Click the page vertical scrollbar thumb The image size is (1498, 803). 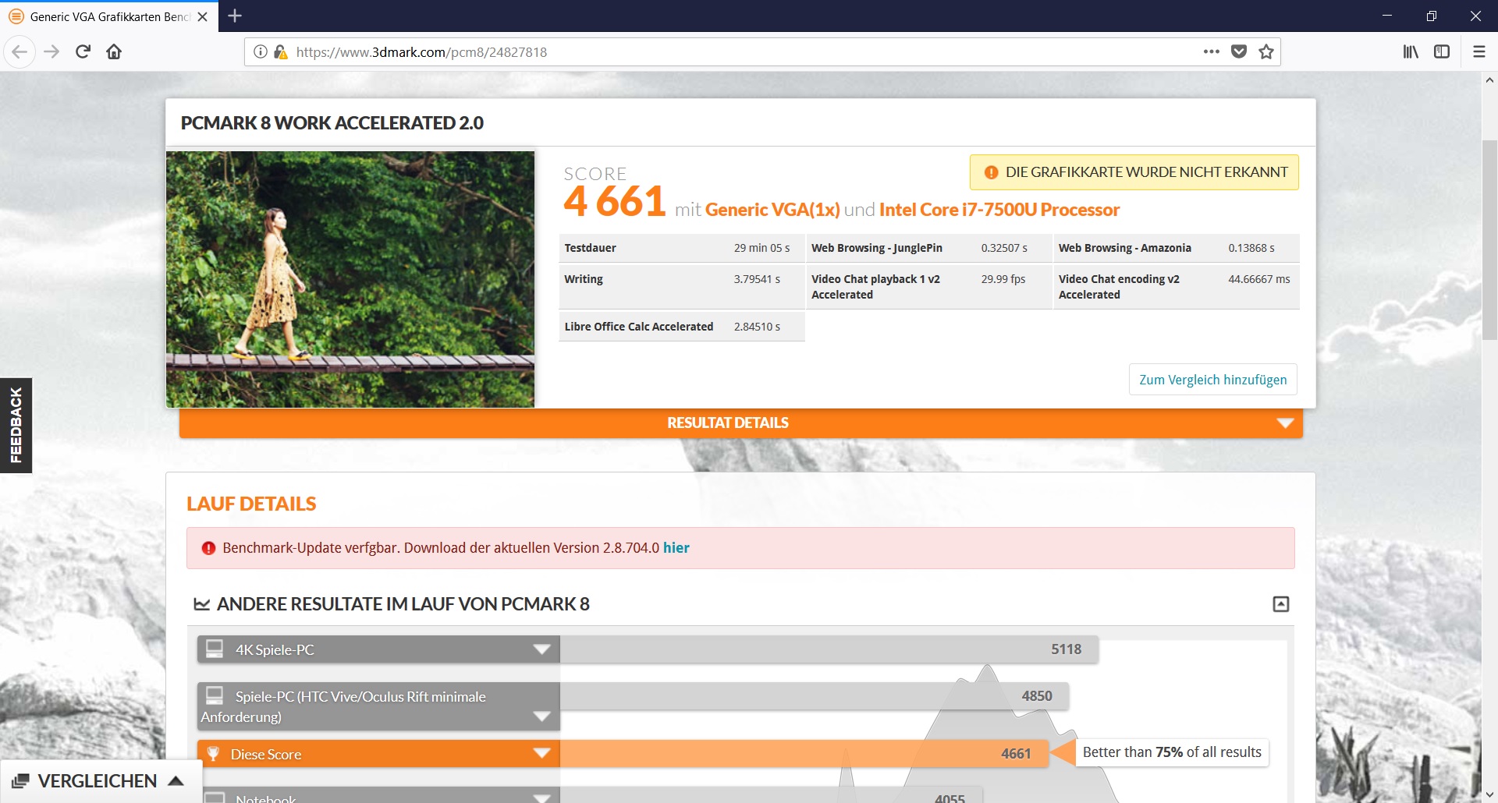click(1489, 239)
